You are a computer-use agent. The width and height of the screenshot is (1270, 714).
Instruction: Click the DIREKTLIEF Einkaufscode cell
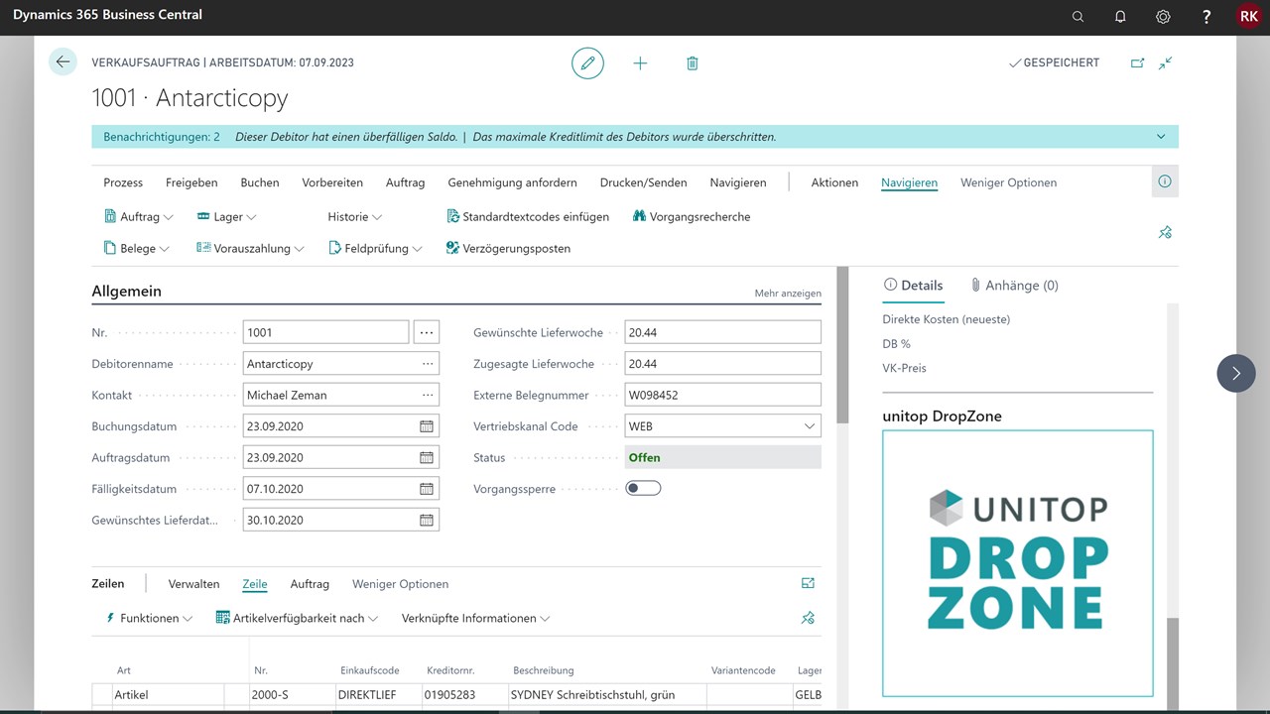(x=378, y=695)
